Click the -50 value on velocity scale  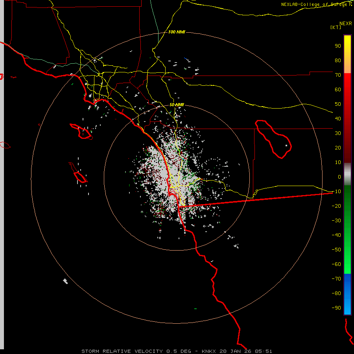tap(336, 250)
